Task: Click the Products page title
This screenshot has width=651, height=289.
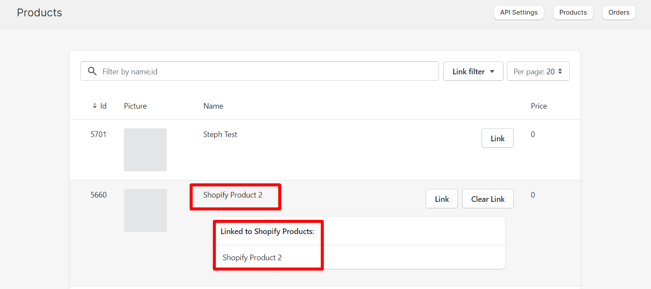Action: coord(40,13)
